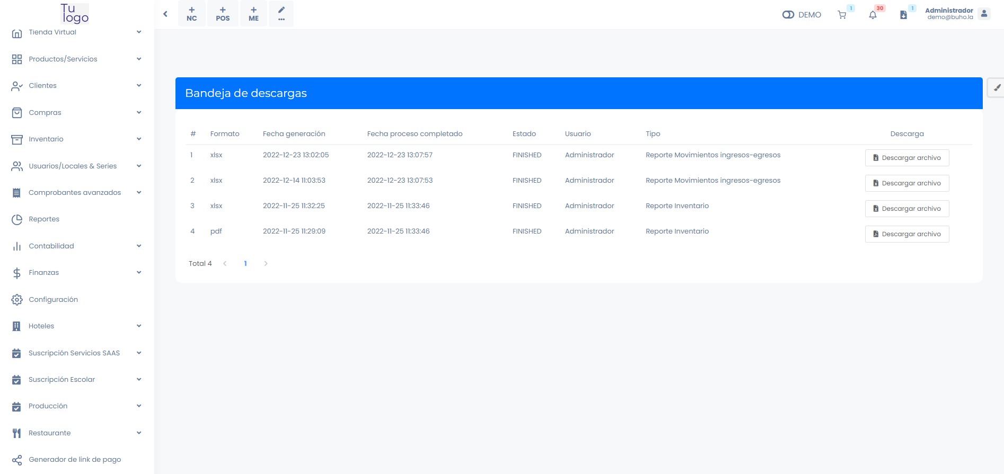Go to page 1 in pagination
The height and width of the screenshot is (474, 1004).
click(245, 264)
